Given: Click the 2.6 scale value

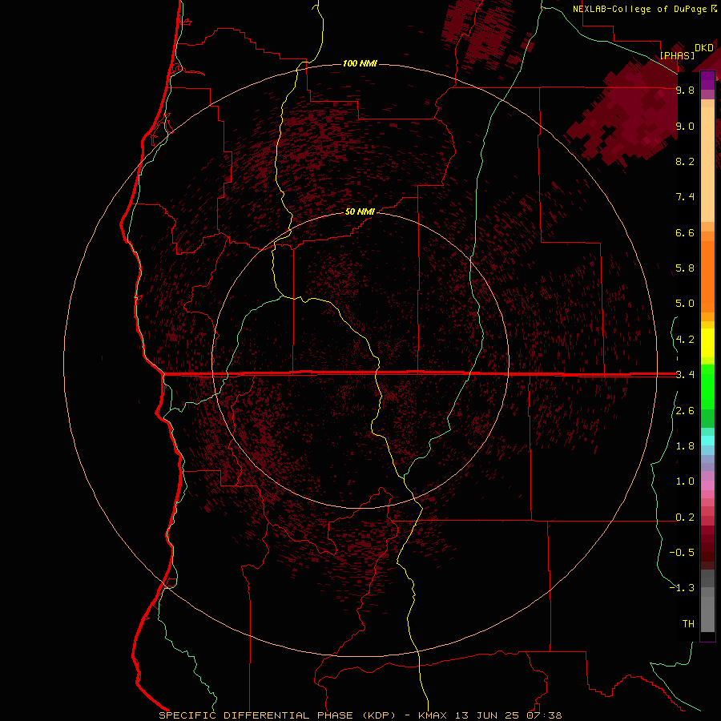Looking at the screenshot, I should point(685,411).
